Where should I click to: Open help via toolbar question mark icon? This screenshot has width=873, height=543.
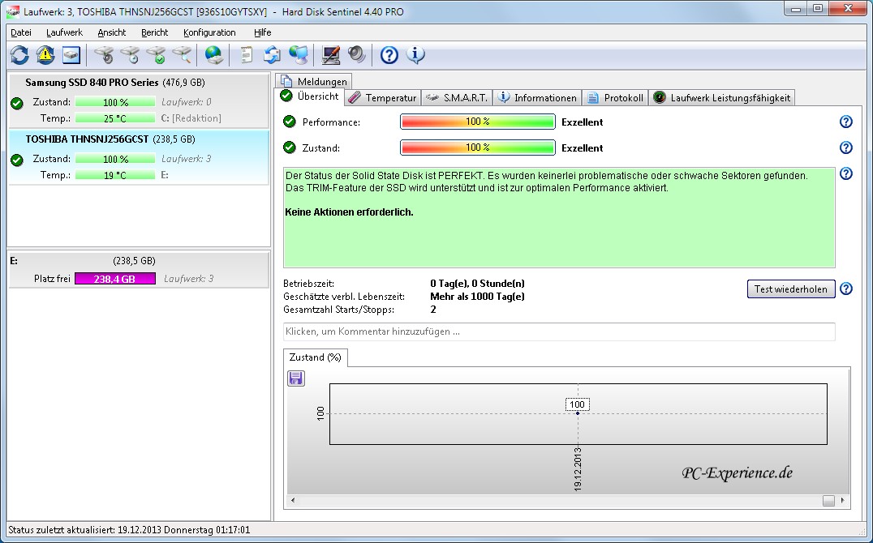[x=389, y=55]
